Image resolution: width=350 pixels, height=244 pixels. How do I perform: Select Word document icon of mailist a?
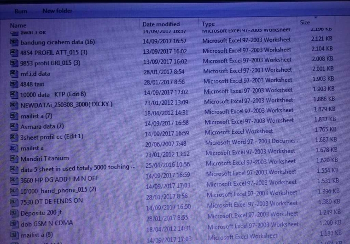14,148
